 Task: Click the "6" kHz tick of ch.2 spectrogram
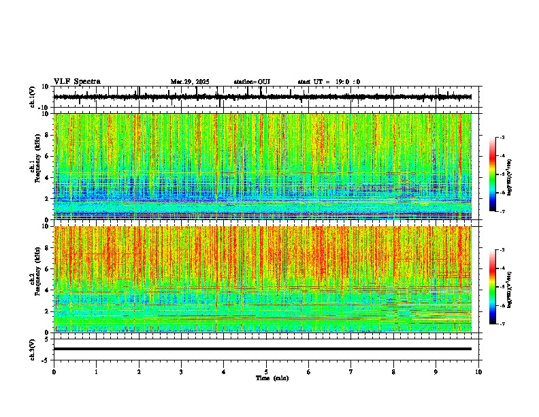tap(48, 268)
